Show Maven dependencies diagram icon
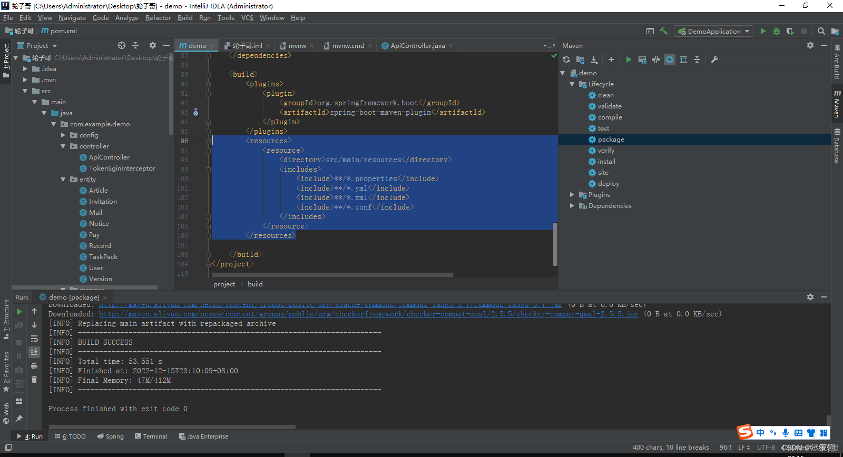This screenshot has width=843, height=457. (683, 59)
